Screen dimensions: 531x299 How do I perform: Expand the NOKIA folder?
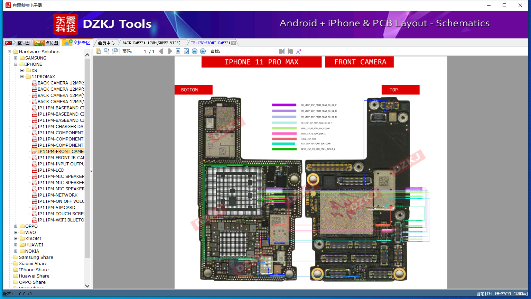(x=16, y=251)
